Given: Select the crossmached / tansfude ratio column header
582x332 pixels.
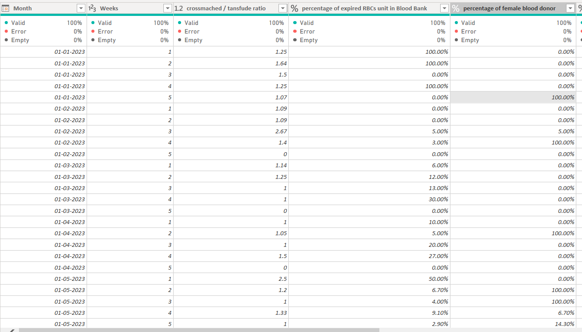Looking at the screenshot, I should (x=231, y=8).
